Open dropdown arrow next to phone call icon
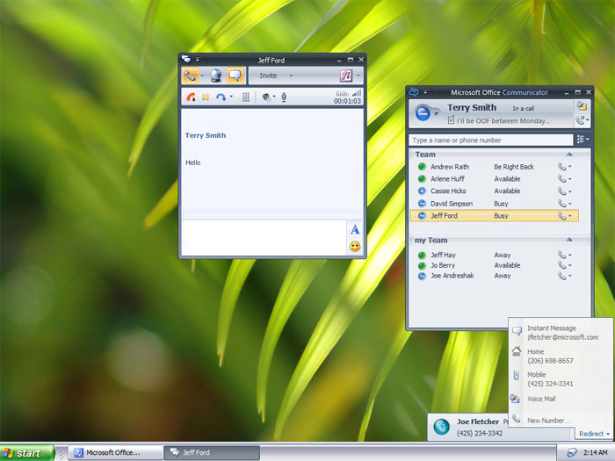Viewport: 615px width, 461px height. 202,76
